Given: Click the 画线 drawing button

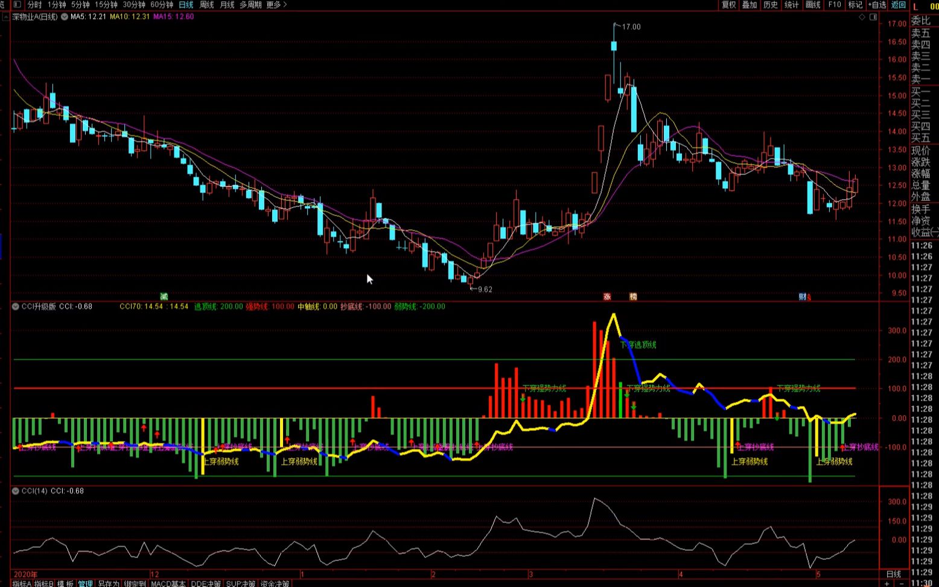Looking at the screenshot, I should coord(813,4).
